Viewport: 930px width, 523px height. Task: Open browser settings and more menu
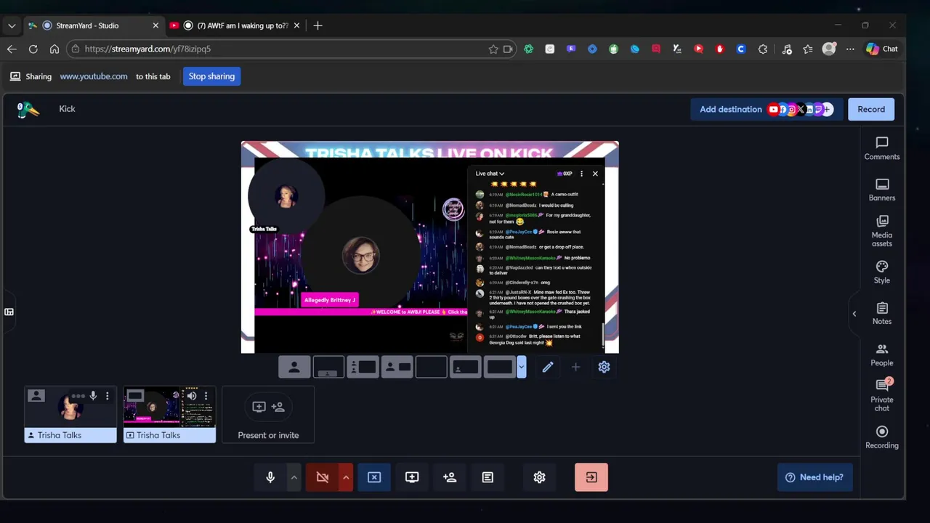[x=850, y=49]
